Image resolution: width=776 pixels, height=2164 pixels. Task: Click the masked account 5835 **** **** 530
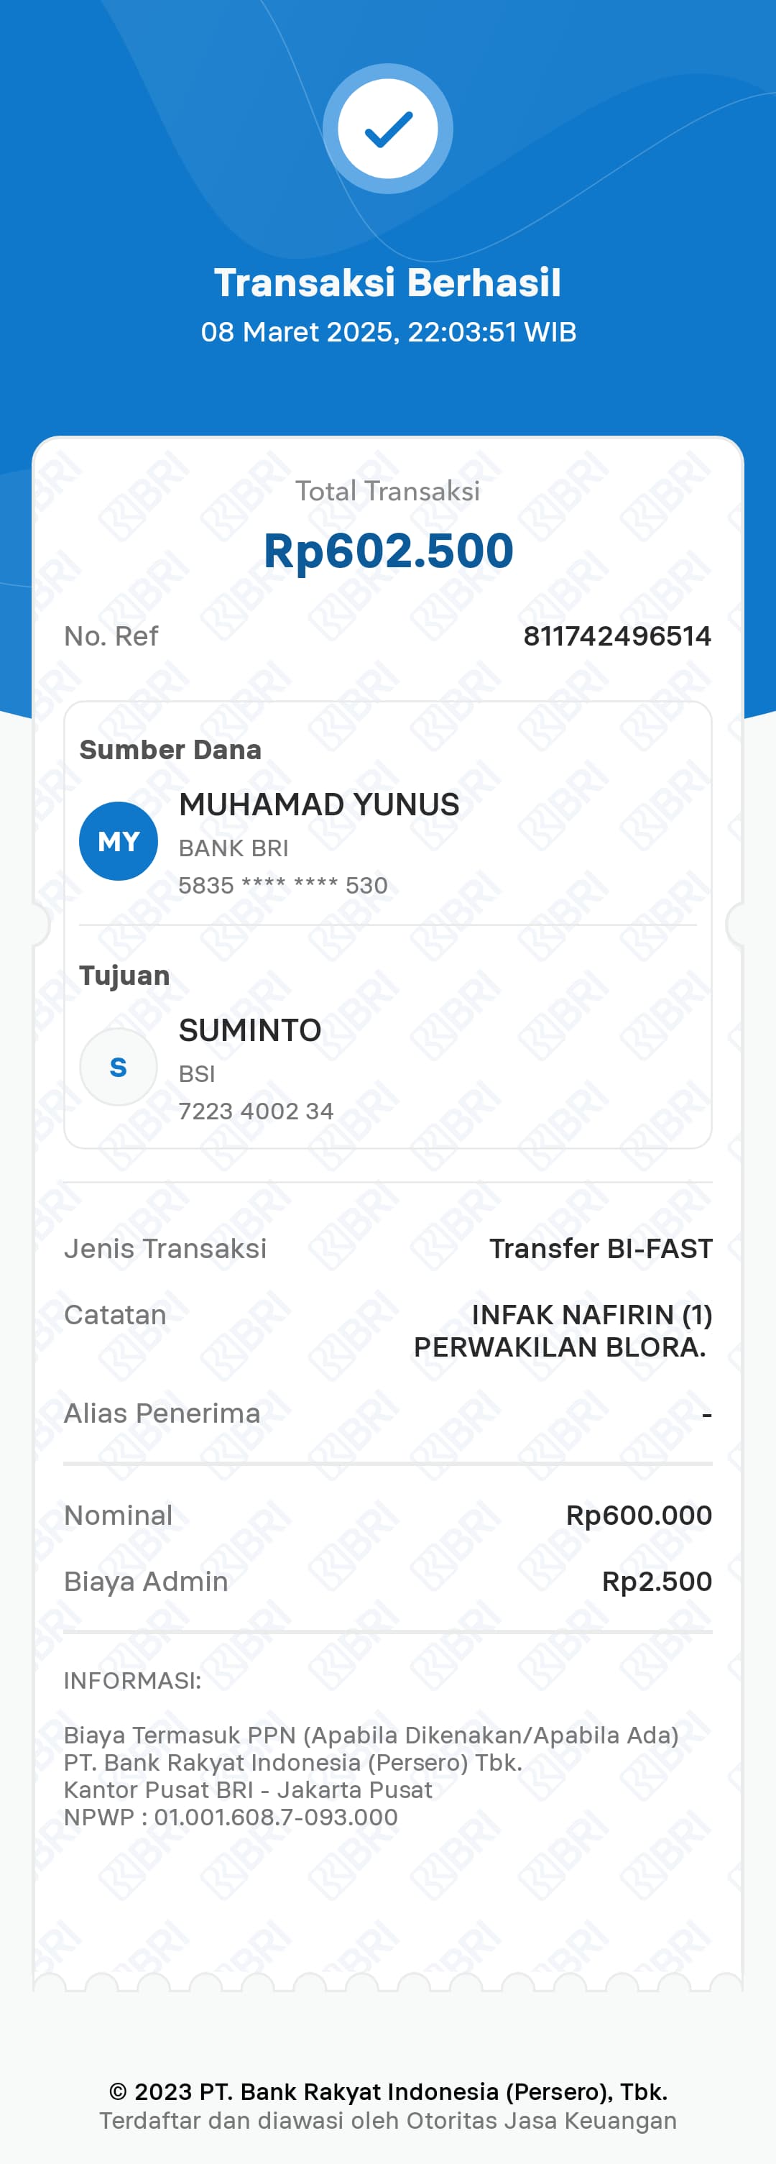pos(283,886)
